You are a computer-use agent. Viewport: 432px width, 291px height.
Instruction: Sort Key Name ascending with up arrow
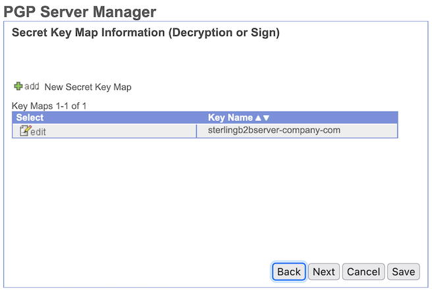click(x=257, y=118)
